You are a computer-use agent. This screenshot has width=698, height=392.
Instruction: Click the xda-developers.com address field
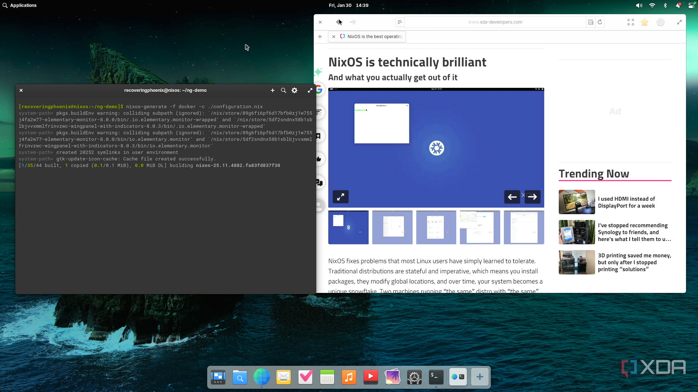tap(495, 22)
